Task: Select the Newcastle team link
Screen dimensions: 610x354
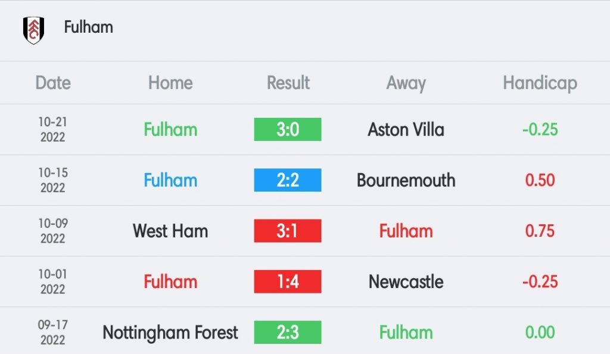Action: pos(406,282)
